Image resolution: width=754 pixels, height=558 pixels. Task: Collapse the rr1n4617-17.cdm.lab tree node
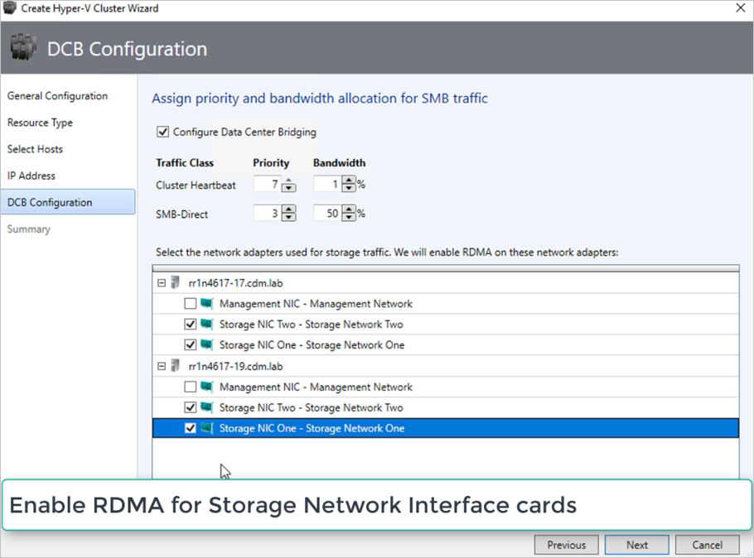160,282
